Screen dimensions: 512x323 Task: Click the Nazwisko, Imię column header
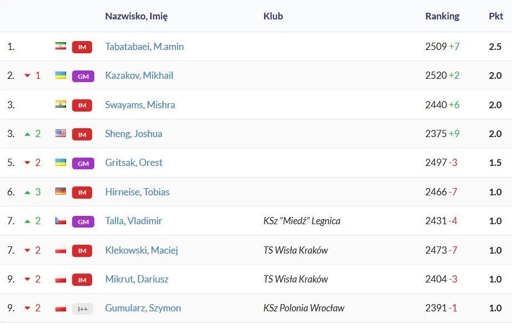tap(136, 16)
